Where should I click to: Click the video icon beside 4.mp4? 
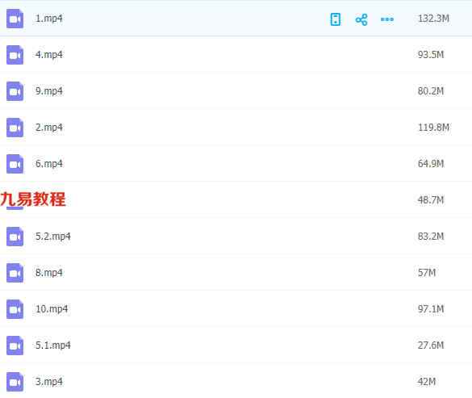click(15, 55)
